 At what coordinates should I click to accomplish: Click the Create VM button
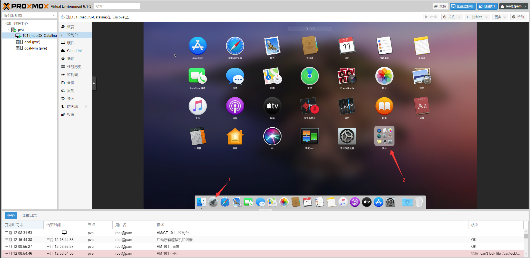[x=463, y=6]
